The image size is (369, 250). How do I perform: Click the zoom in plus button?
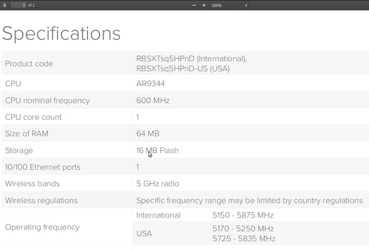[204, 5]
